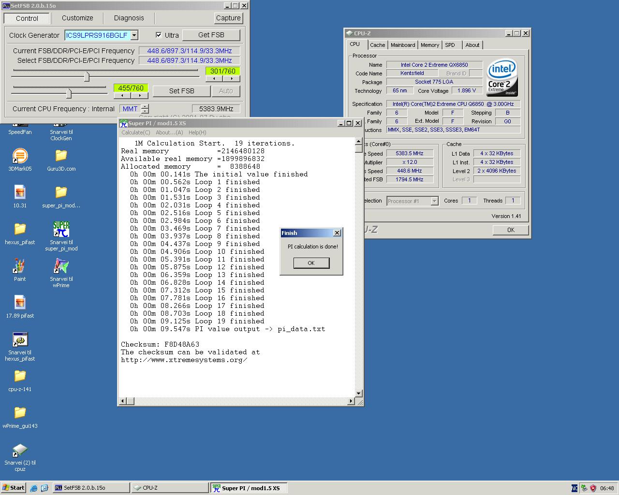This screenshot has height=495, width=619.
Task: Click Super PI horizontal scrollbar right arrow
Action: pyautogui.click(x=351, y=401)
